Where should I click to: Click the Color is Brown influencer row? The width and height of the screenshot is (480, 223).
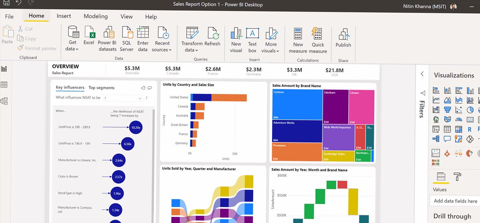tap(92, 176)
